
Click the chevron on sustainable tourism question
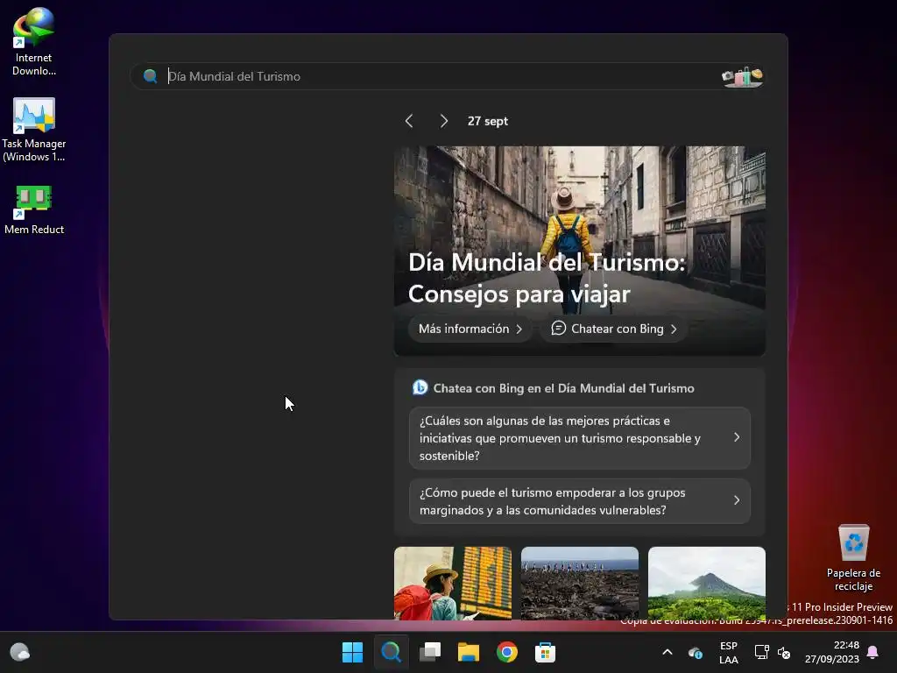pos(736,438)
